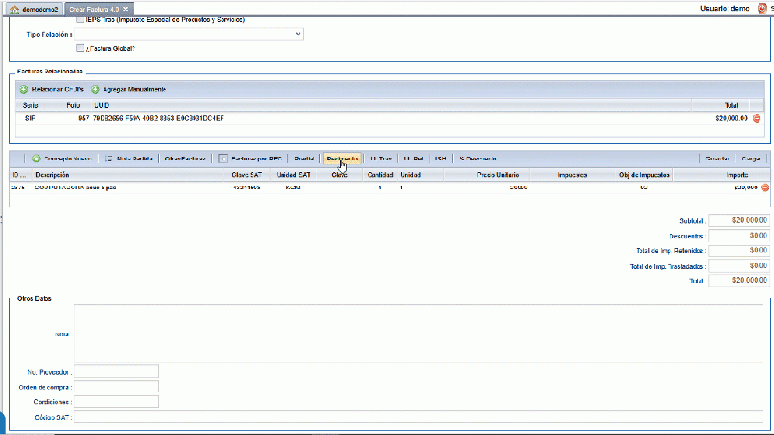Click the red user session icon

point(764,8)
